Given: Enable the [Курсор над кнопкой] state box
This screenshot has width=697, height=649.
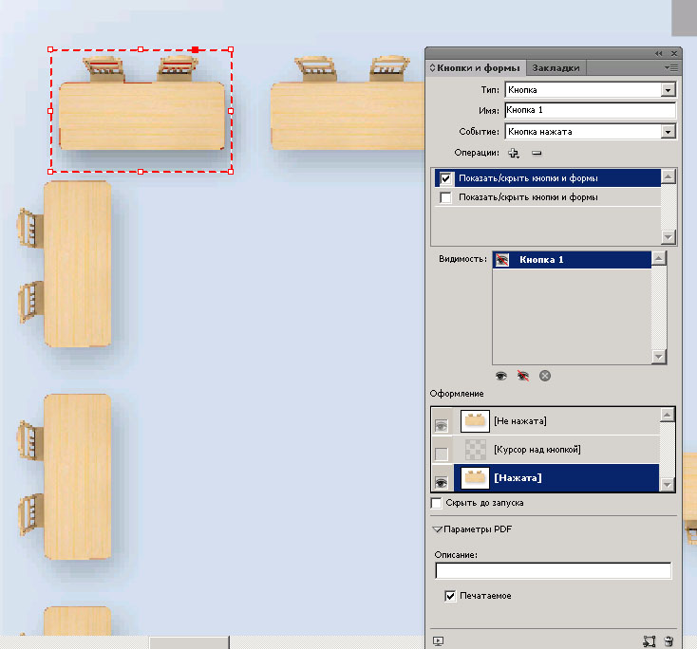Looking at the screenshot, I should coord(441,454).
